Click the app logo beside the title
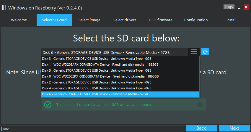 [4, 7]
